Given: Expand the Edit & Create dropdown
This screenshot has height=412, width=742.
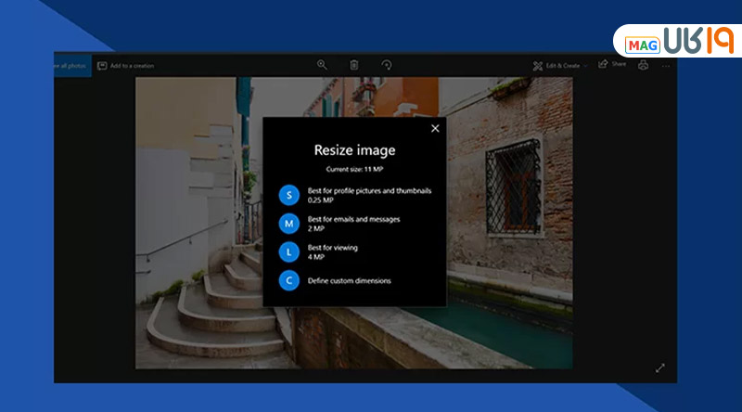Looking at the screenshot, I should pyautogui.click(x=560, y=66).
